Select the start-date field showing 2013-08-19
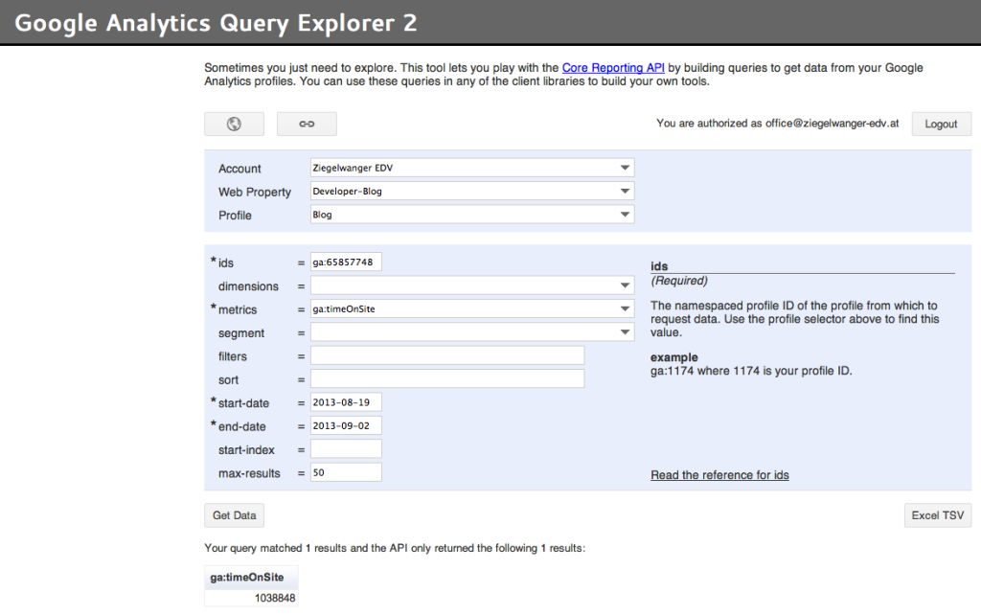Viewport: 981px width, 616px height. click(x=345, y=402)
